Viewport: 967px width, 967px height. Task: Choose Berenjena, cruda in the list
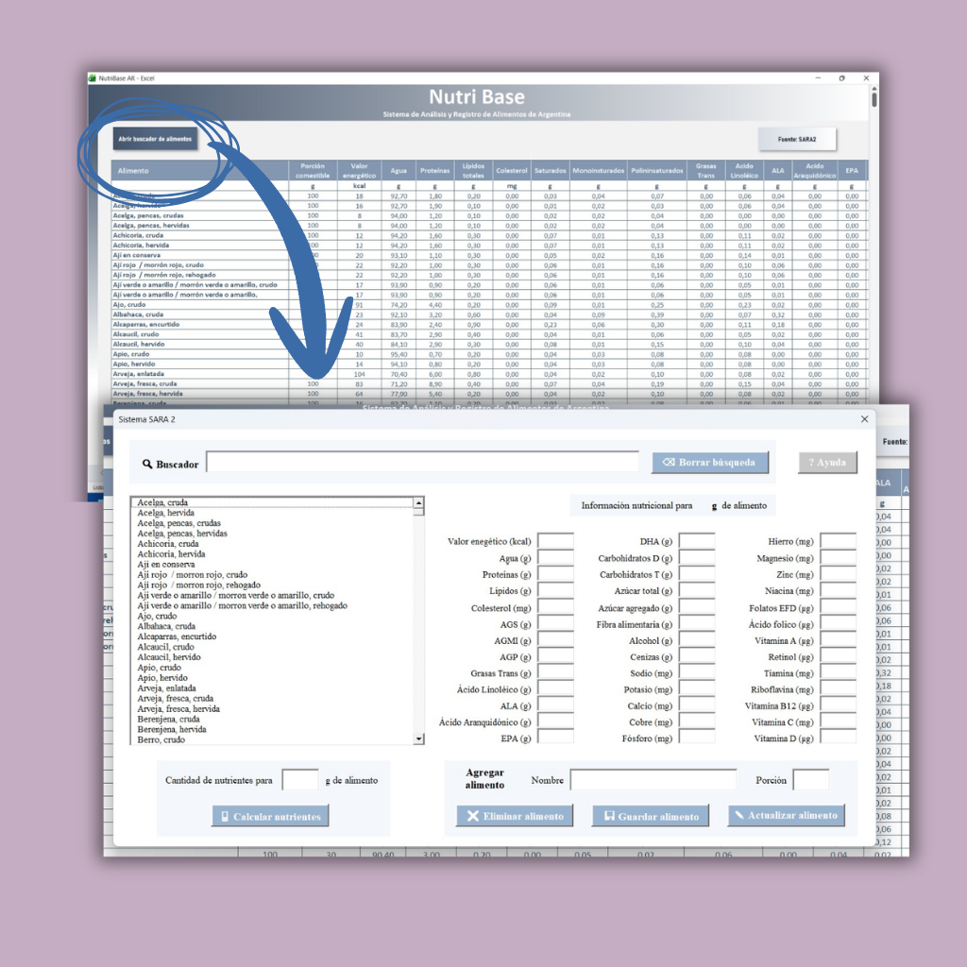click(168, 719)
